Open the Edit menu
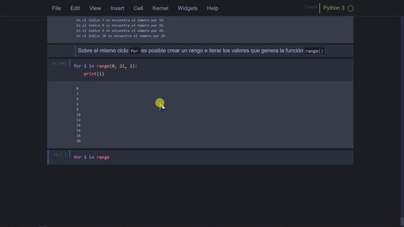404x227 pixels. point(75,8)
